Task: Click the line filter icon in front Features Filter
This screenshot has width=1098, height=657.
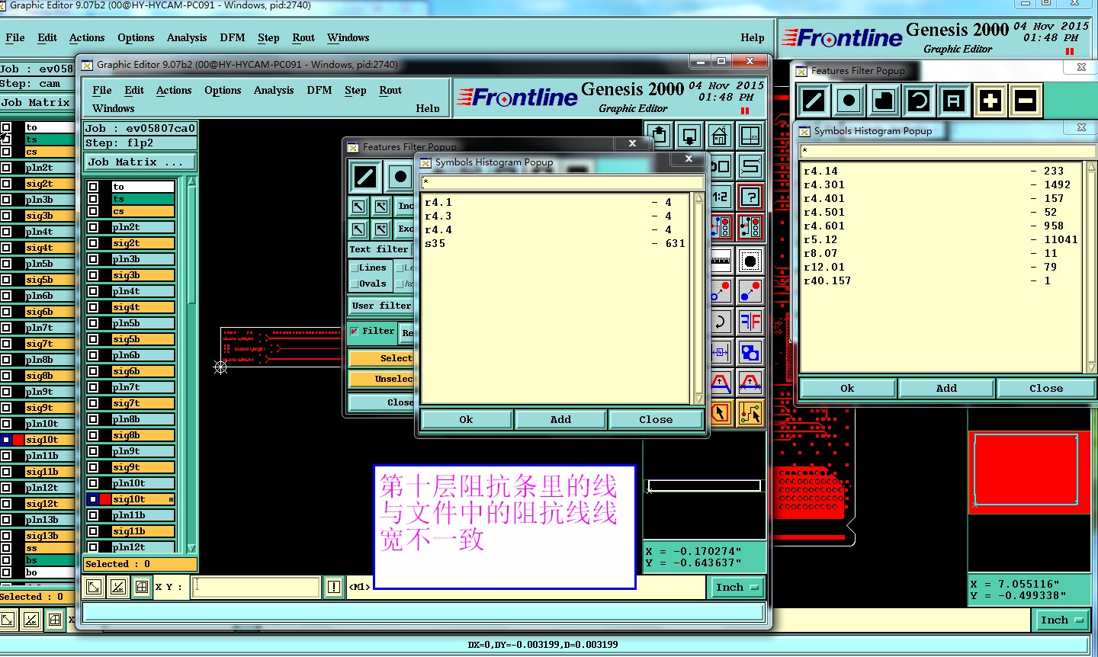Action: (x=365, y=178)
